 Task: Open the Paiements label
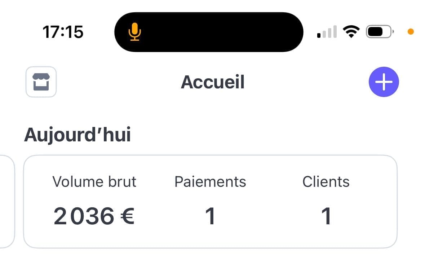(x=210, y=182)
